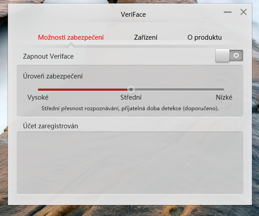259x216 pixels.
Task: Click the empty registered accounts list box
Action: click(130, 163)
